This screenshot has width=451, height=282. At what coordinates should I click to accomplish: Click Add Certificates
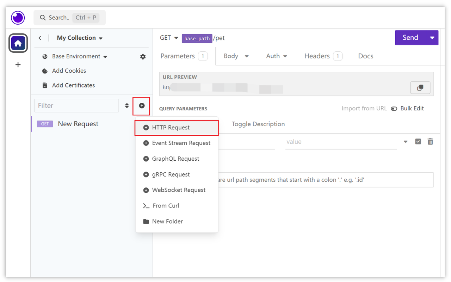(x=73, y=85)
